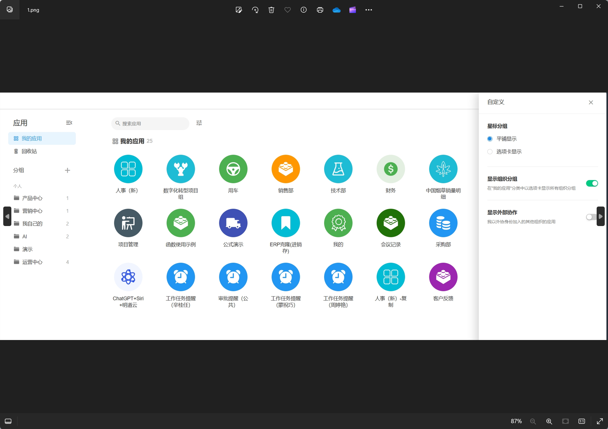Open the 人事（新）-复制 app
This screenshot has height=429, width=608.
coord(391,277)
